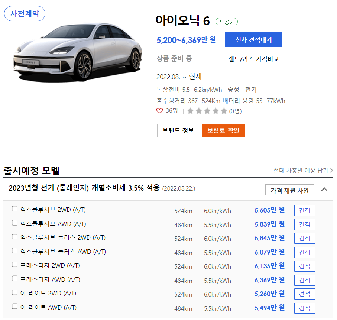Open 브랜드 정보 button
Viewport: 337px width, 320px height.
point(178,130)
